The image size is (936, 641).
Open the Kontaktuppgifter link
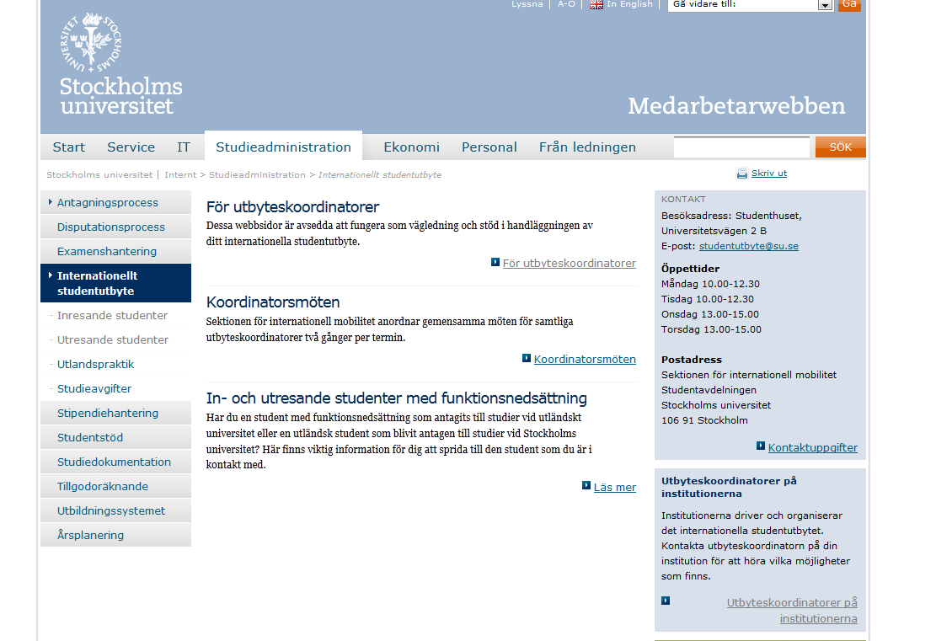pos(812,447)
